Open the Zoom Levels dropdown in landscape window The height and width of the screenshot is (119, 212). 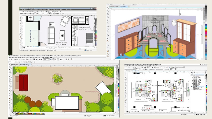coord(46,59)
